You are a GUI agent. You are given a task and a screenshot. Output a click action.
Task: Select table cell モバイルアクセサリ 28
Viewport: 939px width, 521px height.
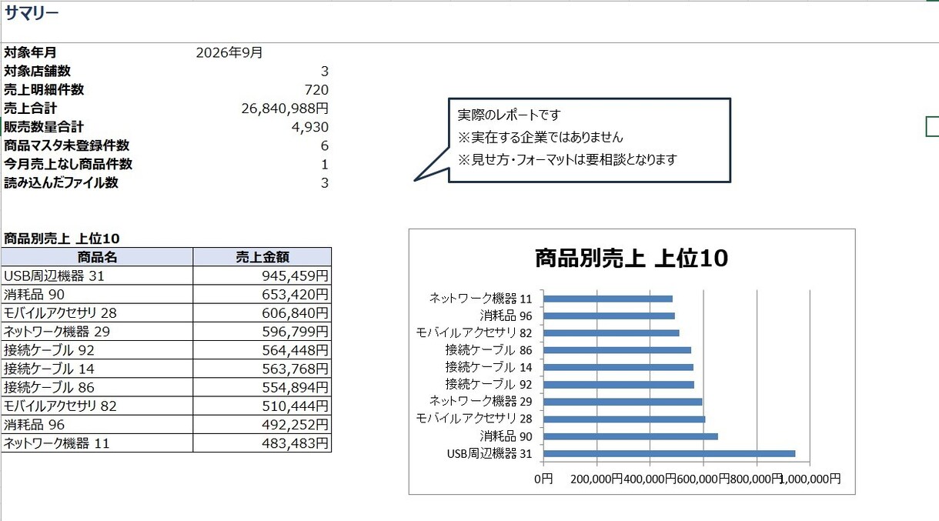[x=97, y=312]
